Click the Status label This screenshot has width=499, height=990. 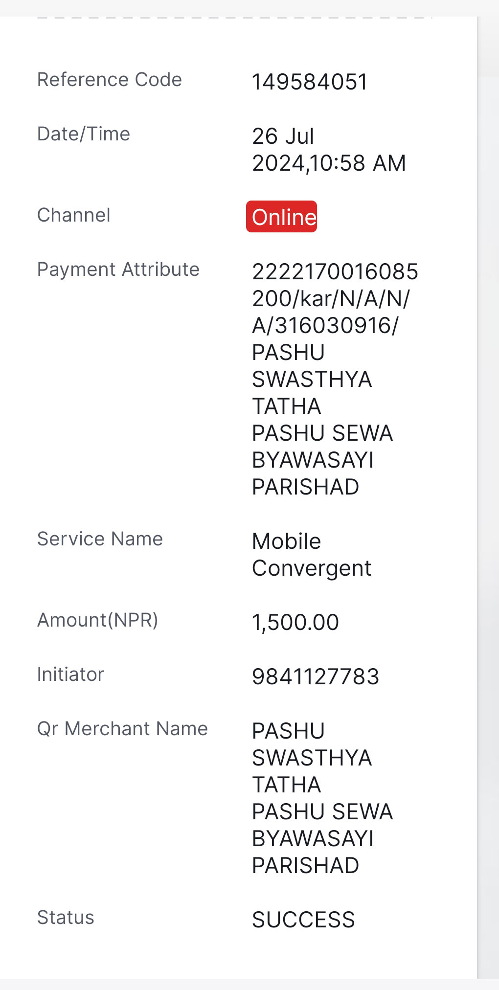66,917
